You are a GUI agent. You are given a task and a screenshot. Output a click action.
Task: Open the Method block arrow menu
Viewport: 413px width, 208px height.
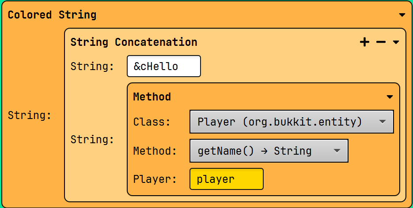[x=390, y=97]
